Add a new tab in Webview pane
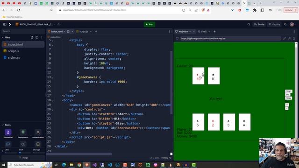299x168 pixels. point(214,31)
